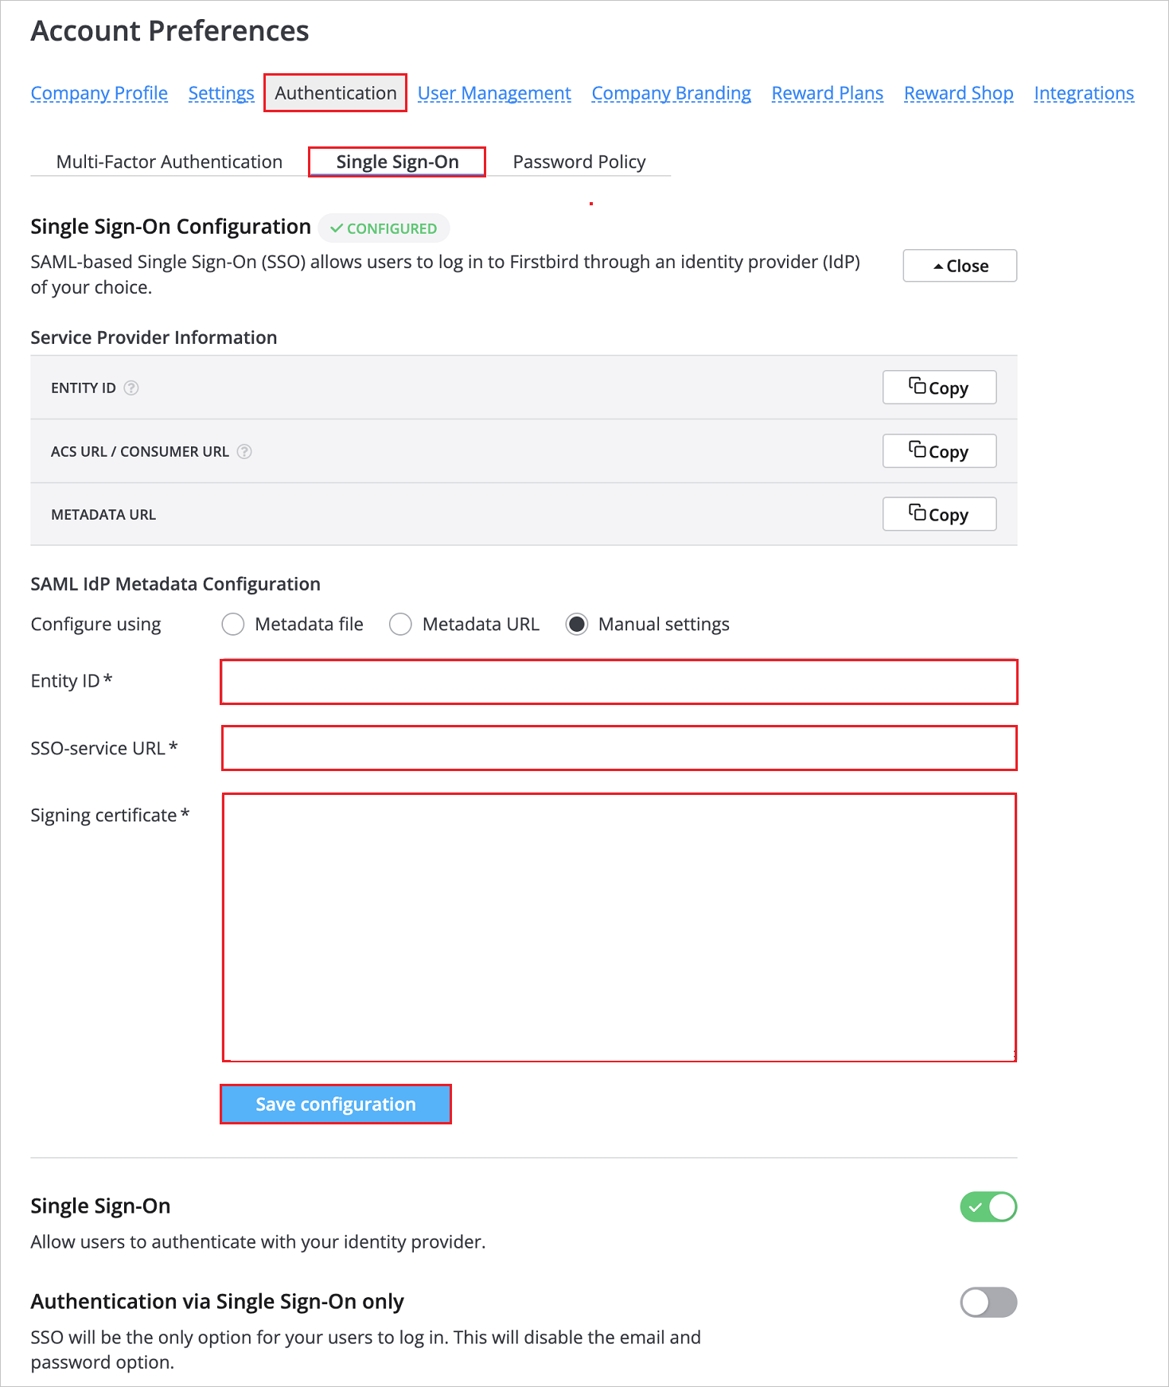1169x1387 pixels.
Task: Switch to the Single Sign-On tab
Action: point(397,162)
